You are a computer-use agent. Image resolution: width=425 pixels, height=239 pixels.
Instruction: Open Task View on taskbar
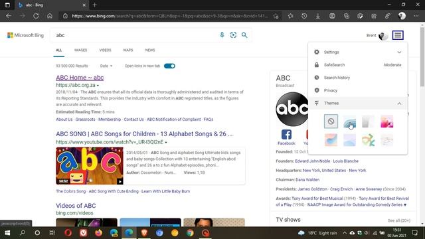click(x=52, y=233)
